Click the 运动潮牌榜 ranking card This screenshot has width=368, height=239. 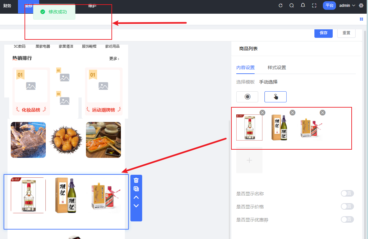(104, 91)
